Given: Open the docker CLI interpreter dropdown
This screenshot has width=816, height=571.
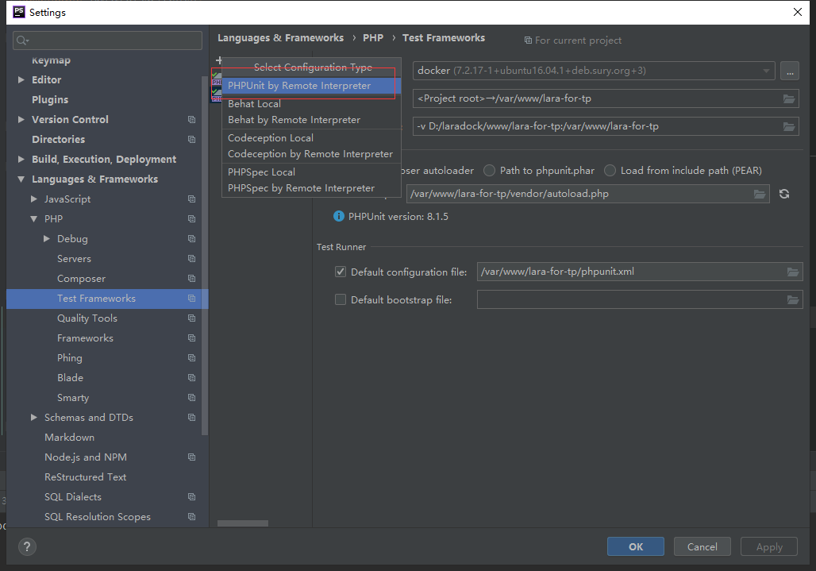Looking at the screenshot, I should 767,71.
